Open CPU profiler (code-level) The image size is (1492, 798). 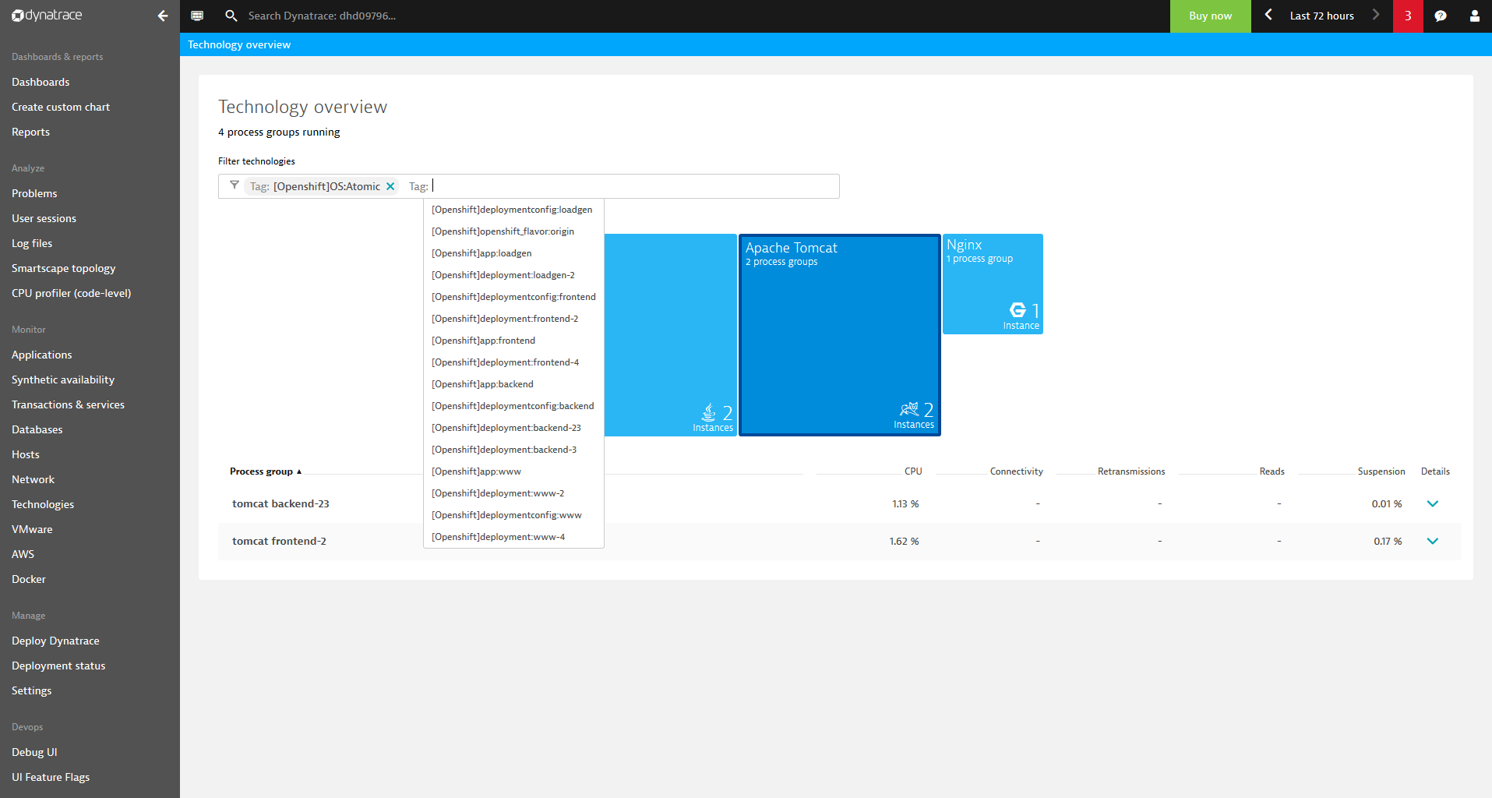71,293
